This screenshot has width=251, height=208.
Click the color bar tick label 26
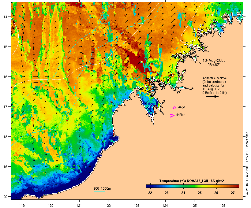click(x=216, y=193)
